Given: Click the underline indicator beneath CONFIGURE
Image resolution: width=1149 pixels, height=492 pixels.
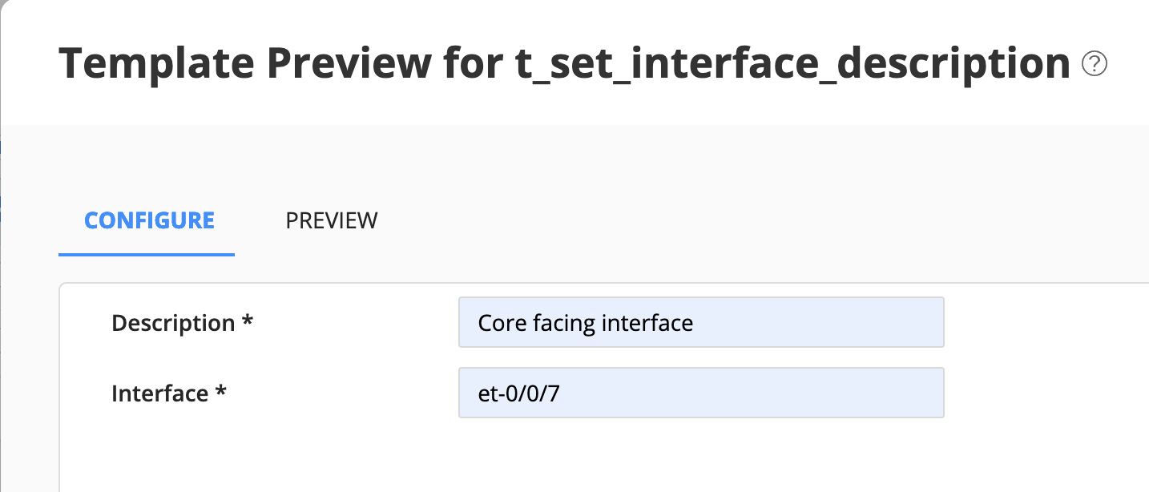Looking at the screenshot, I should pyautogui.click(x=147, y=253).
